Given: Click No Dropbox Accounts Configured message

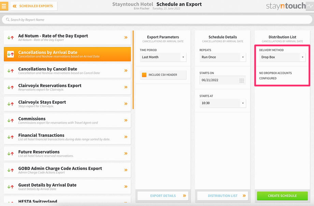Looking at the screenshot, I should 275,76.
